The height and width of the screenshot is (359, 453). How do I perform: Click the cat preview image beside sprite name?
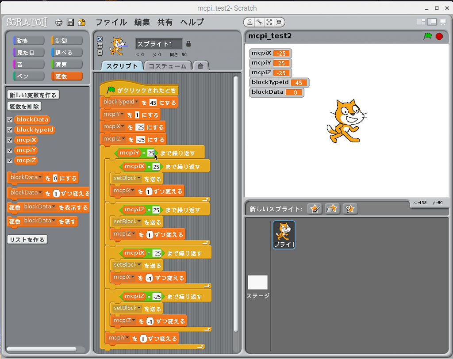(118, 46)
